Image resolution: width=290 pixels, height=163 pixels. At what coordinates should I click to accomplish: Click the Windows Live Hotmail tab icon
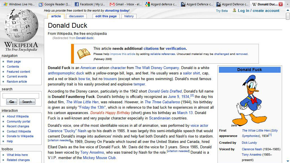6,4
